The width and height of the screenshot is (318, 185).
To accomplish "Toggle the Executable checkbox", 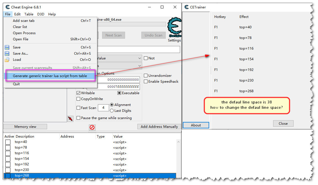I will [x=119, y=93].
